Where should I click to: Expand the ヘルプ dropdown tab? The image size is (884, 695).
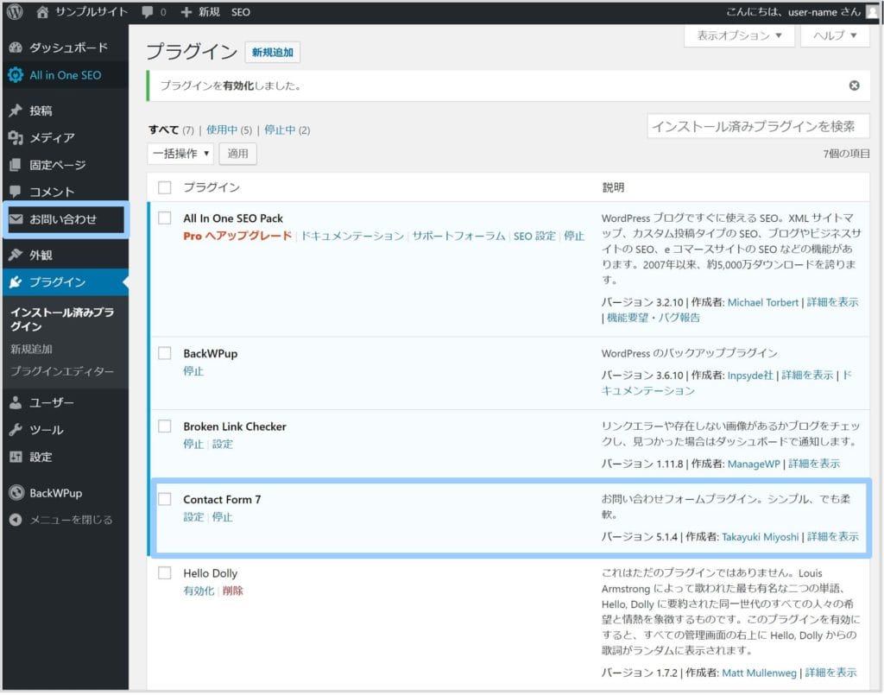835,35
